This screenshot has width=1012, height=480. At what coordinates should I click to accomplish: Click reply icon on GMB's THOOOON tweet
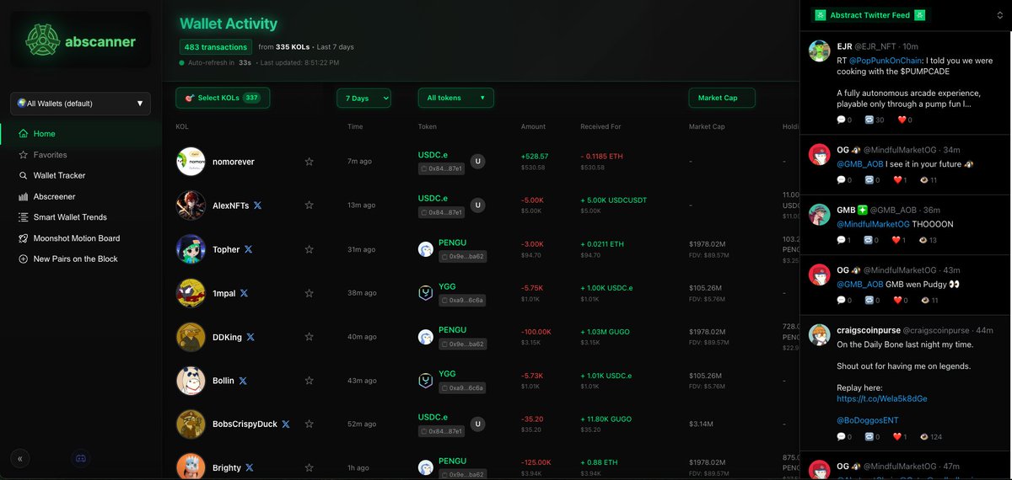[x=841, y=241]
